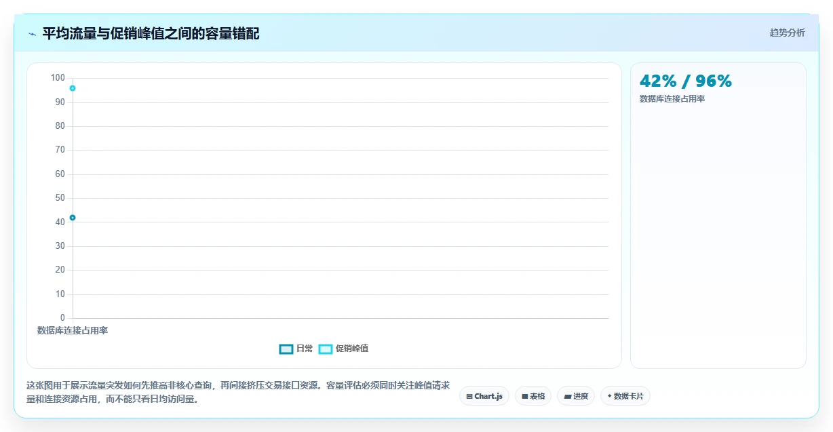The height and width of the screenshot is (432, 833).
Task: Click the 日常 legend label
Action: (305, 349)
